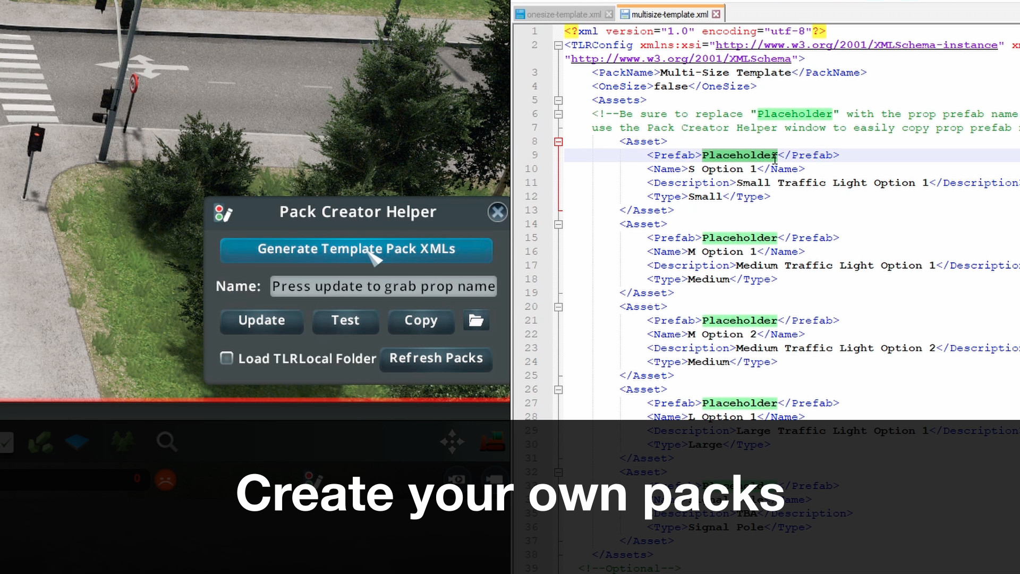Click Generate Template Pack XMLs button
1020x574 pixels.
coord(356,249)
